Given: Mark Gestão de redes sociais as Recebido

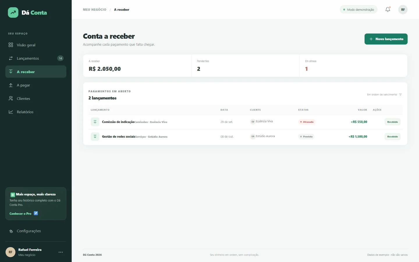Looking at the screenshot, I should (393, 137).
